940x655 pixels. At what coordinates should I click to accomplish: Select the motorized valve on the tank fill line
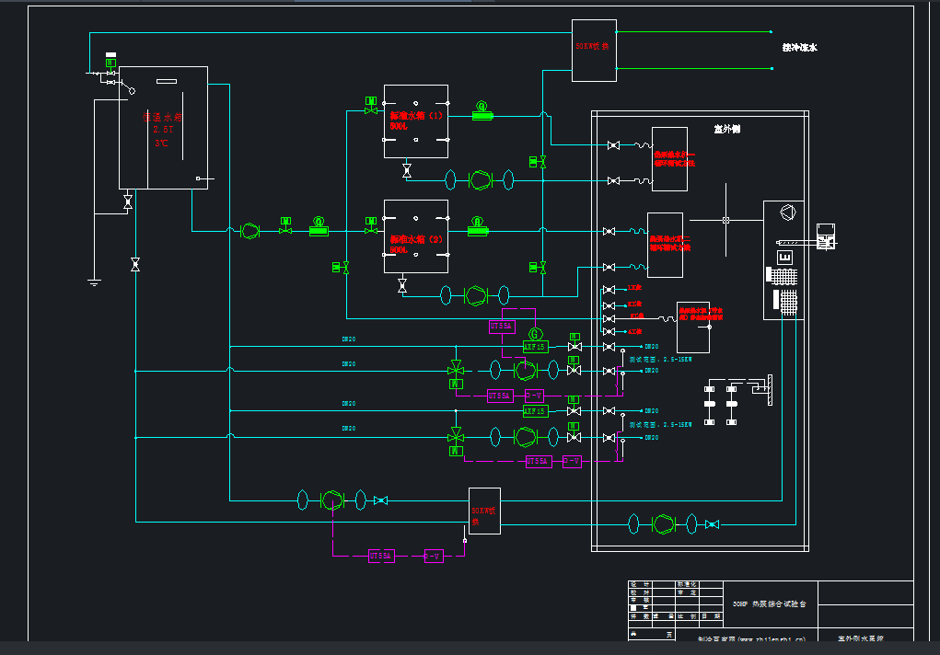tap(110, 67)
